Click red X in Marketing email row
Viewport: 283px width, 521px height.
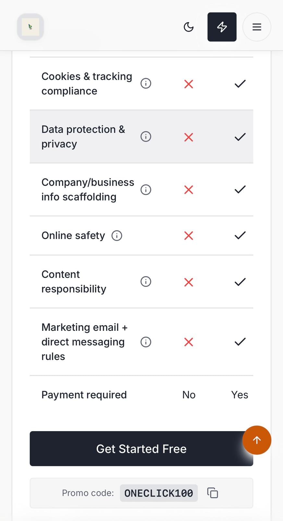click(x=189, y=342)
